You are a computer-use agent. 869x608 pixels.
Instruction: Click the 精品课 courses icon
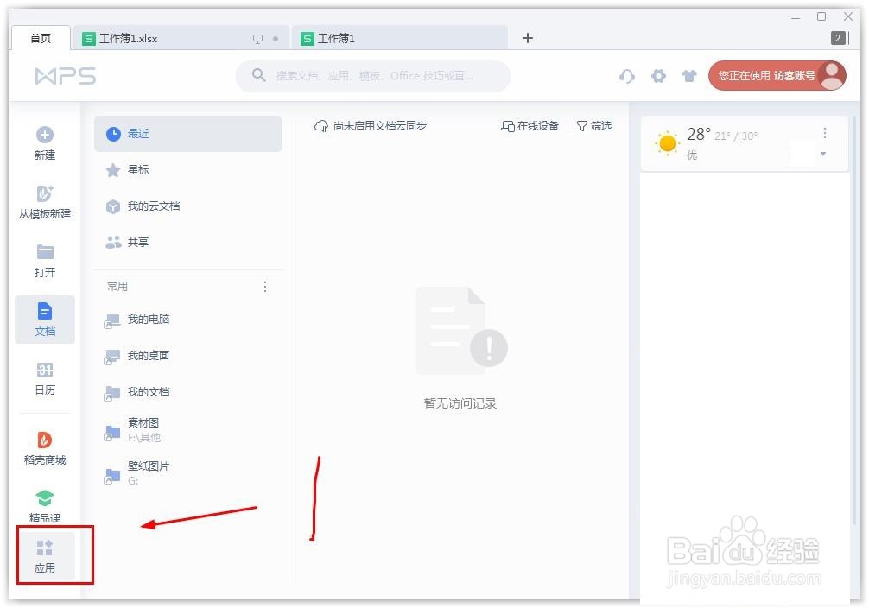click(44, 503)
